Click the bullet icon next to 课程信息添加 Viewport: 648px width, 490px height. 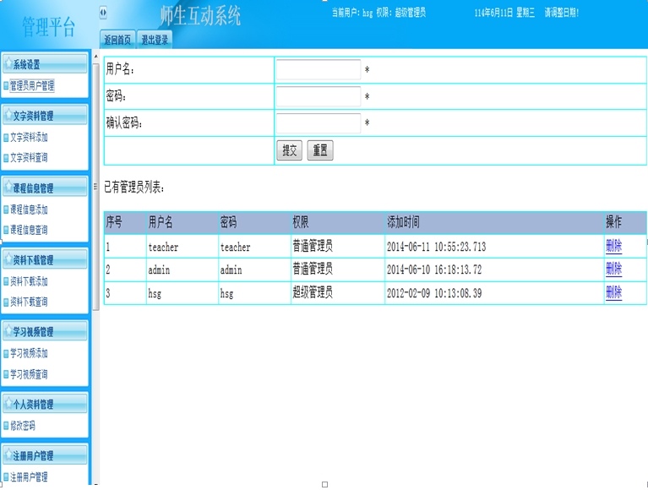coord(6,210)
